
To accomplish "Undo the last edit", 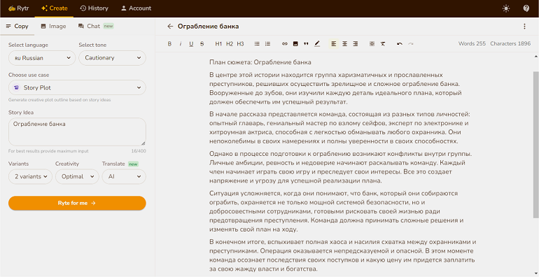I will tap(400, 43).
